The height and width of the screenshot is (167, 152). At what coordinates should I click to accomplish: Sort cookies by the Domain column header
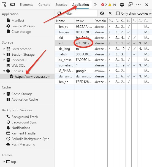pyautogui.click(x=100, y=21)
